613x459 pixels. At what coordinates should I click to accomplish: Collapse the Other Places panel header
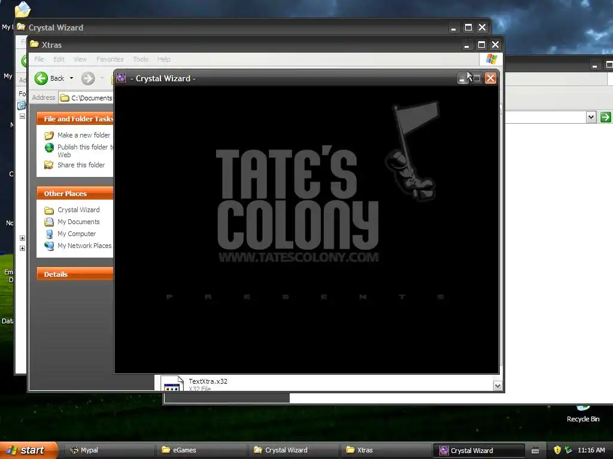[75, 193]
